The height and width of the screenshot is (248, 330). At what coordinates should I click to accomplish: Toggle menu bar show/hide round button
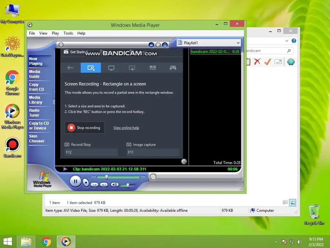pyautogui.click(x=61, y=45)
